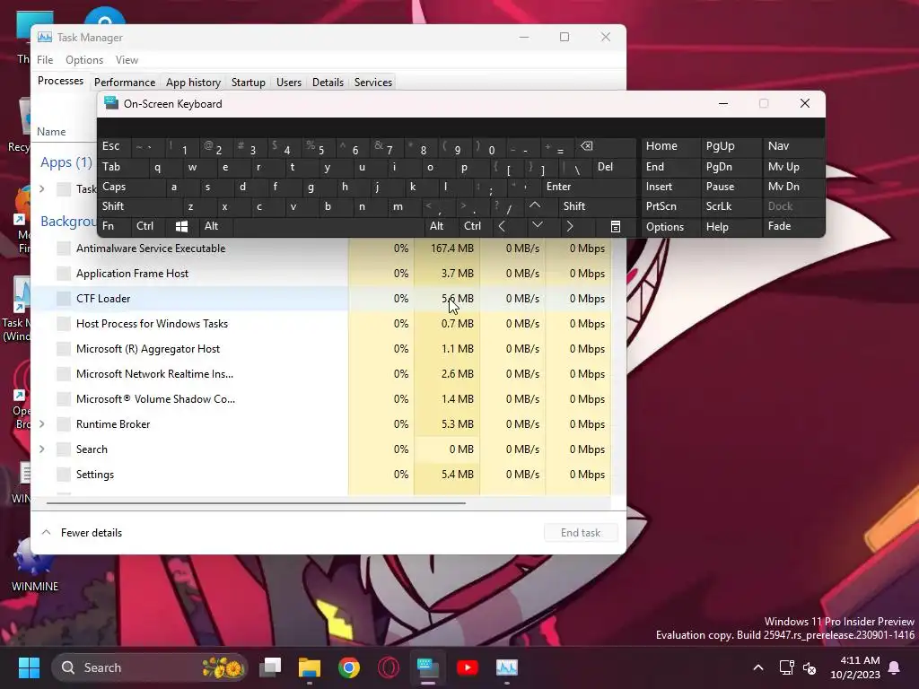Click the CTF Loader process icon
919x689 pixels.
[64, 298]
